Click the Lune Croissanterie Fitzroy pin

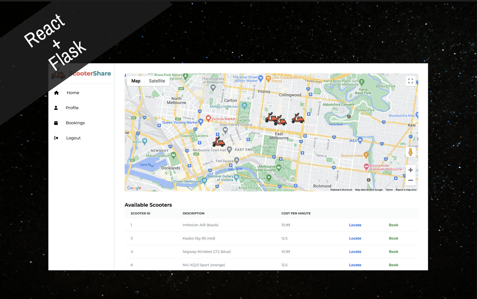[268, 79]
